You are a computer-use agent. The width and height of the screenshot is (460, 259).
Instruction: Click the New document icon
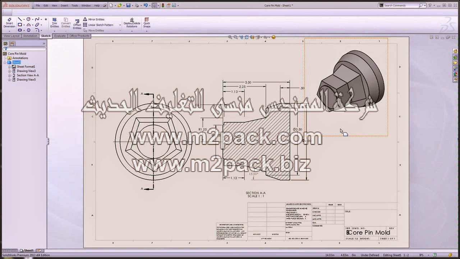tap(111, 5)
